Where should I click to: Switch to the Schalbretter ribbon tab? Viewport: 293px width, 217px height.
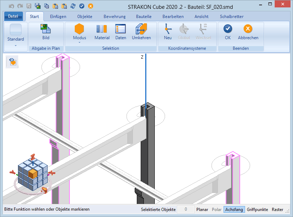(x=232, y=17)
